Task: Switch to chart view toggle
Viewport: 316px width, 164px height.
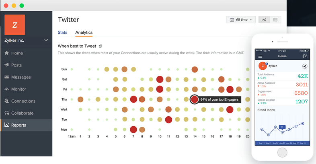Action: point(264,20)
